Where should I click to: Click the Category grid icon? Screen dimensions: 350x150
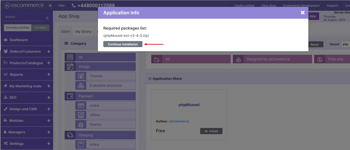(66, 43)
